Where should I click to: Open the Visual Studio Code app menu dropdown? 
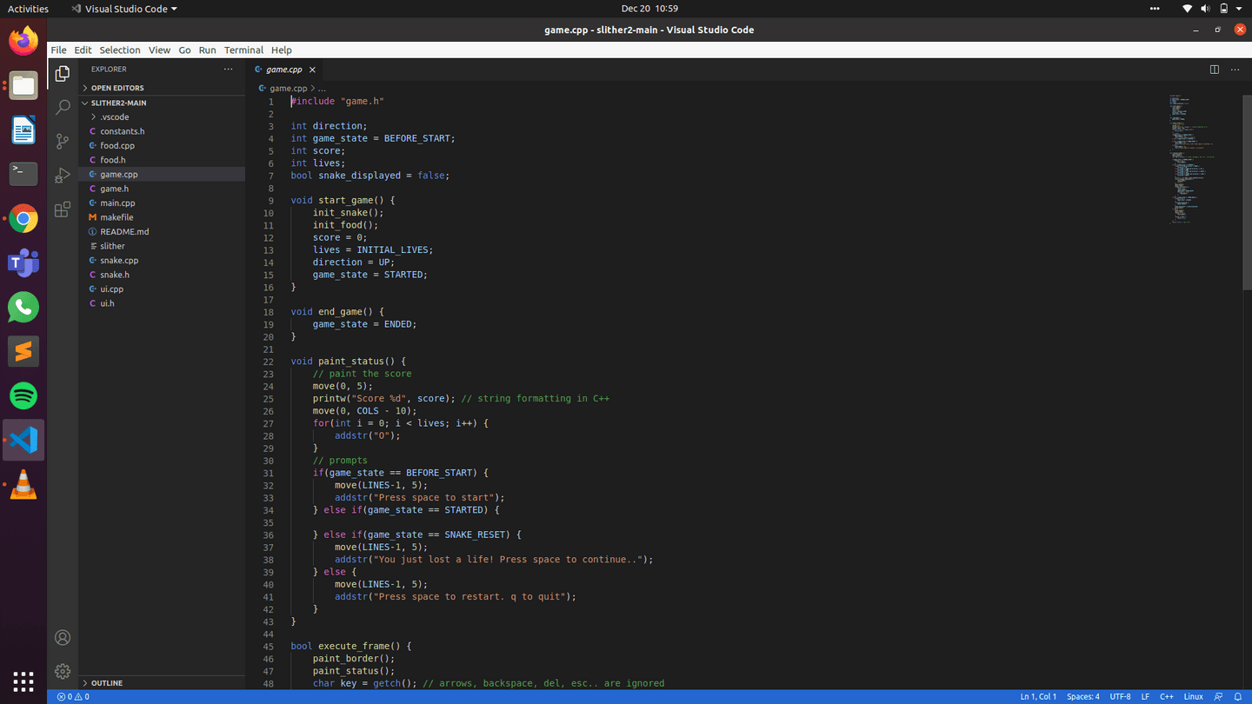pos(123,9)
